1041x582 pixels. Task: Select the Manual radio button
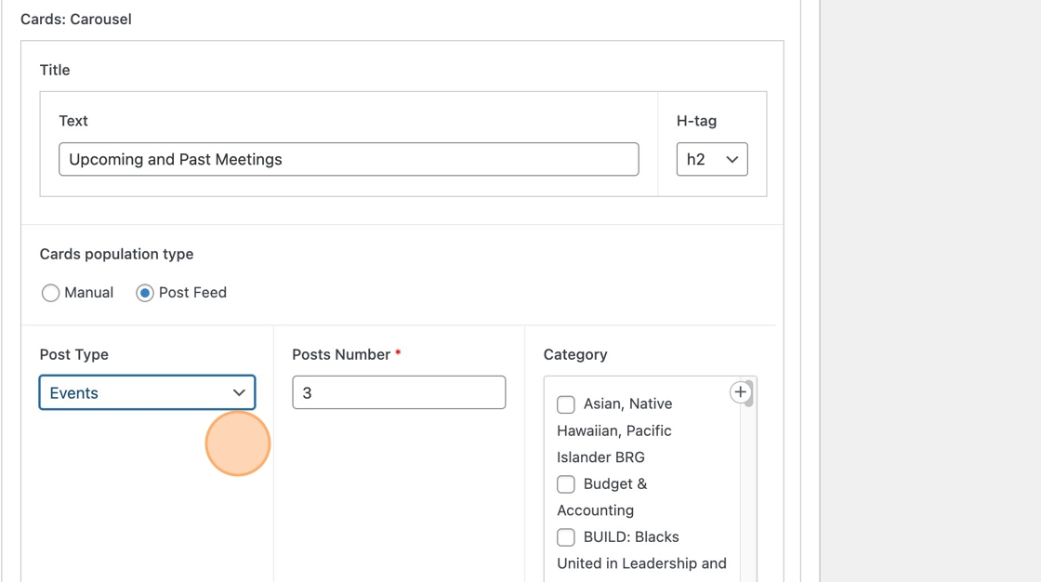point(51,293)
